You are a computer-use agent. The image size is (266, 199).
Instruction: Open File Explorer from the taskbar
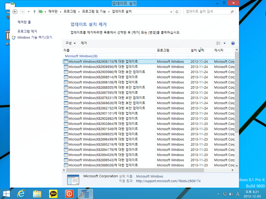(x=37, y=194)
